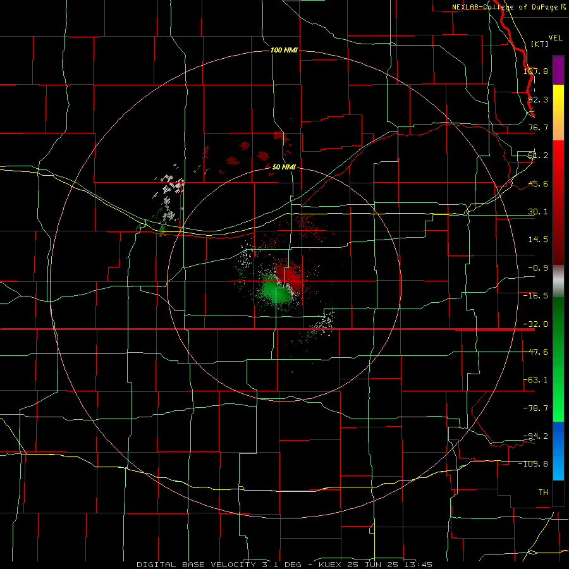Pick the dark TH segment of color bar

(x=558, y=493)
